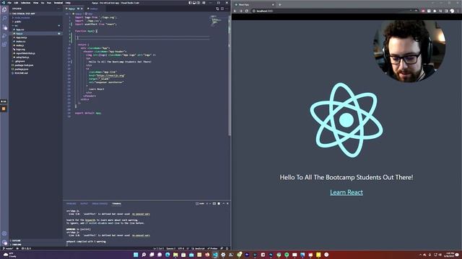
Task: Select App.js in the explorer tree
Action: (x=35, y=34)
